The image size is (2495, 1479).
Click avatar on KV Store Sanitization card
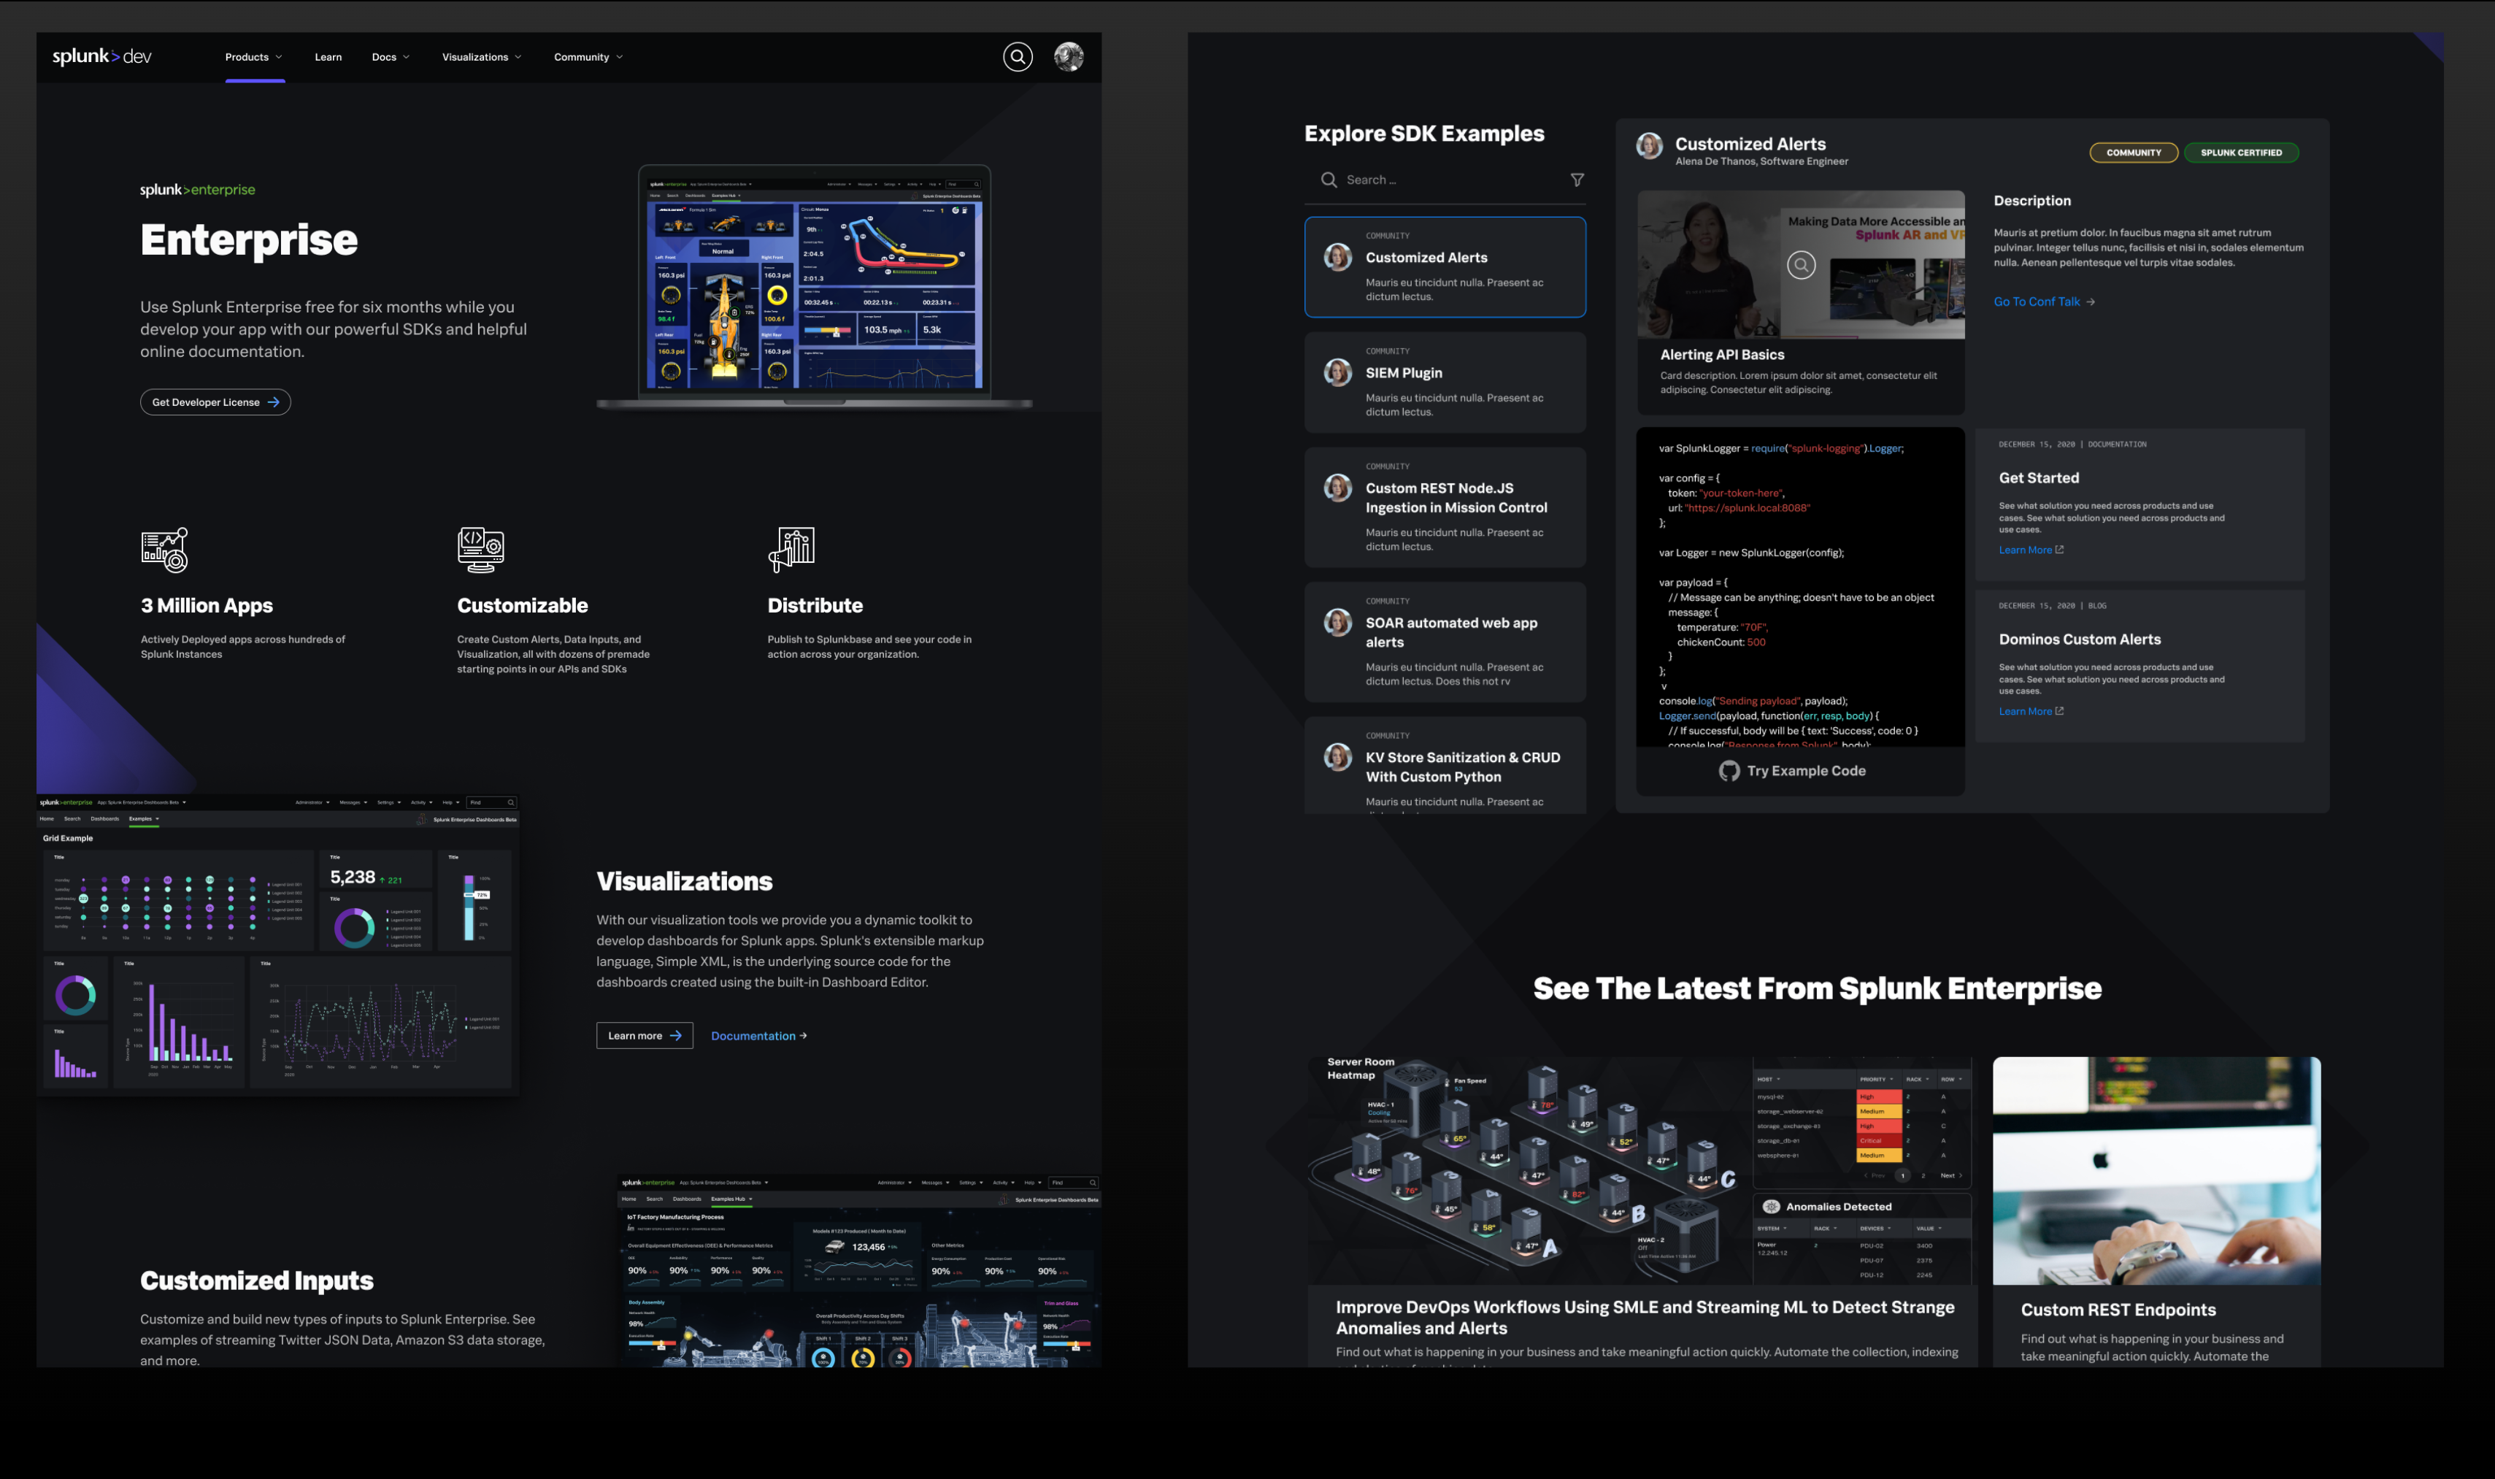coord(1337,758)
